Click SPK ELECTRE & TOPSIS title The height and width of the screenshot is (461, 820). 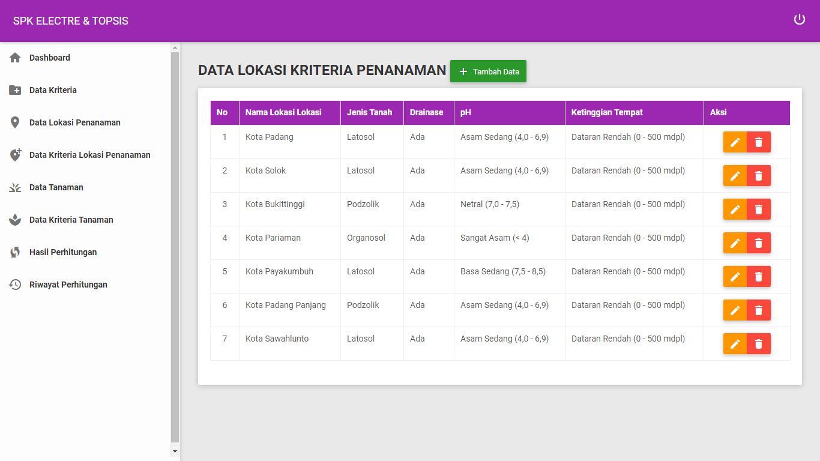pyautogui.click(x=71, y=21)
